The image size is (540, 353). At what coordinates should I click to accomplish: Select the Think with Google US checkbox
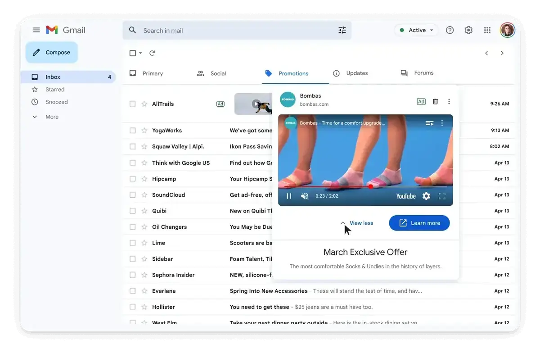[132, 163]
